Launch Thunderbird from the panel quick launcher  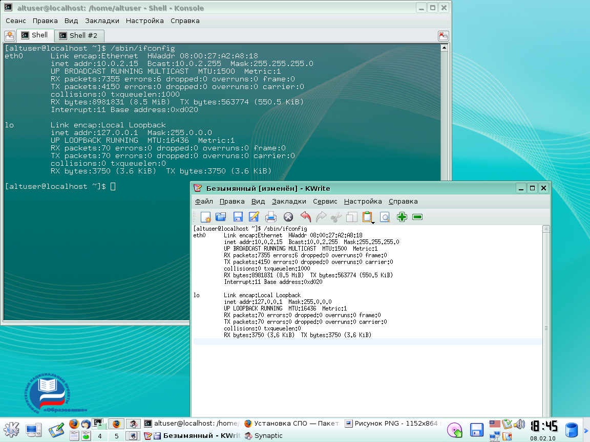coord(86,424)
